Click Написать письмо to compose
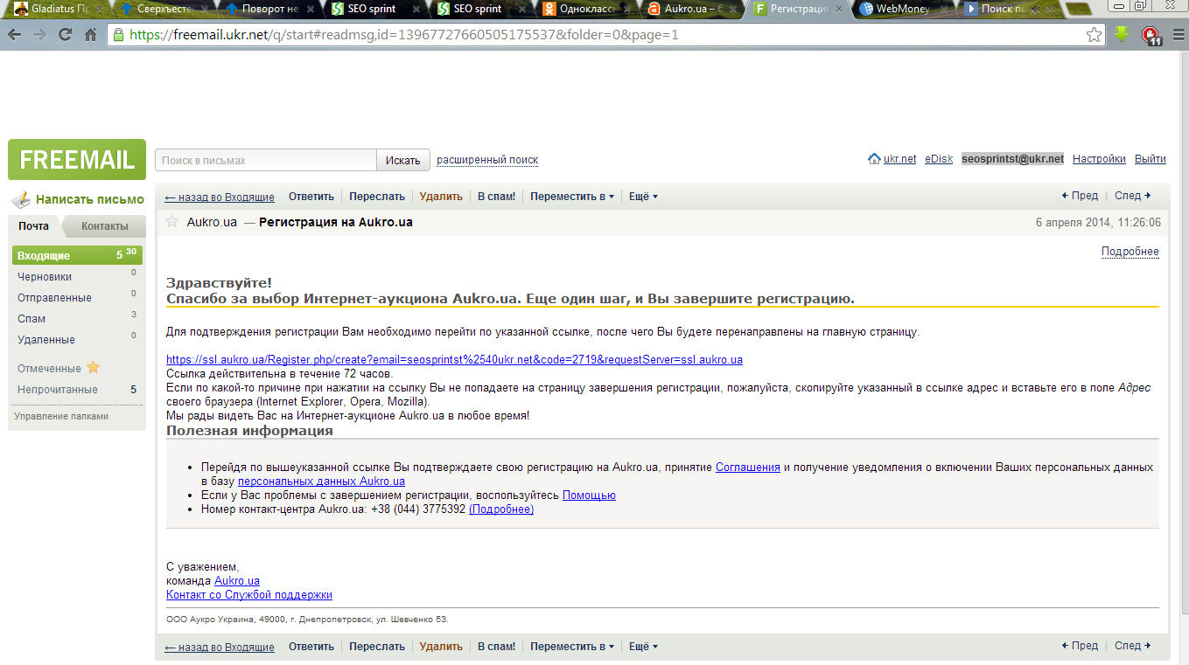1189x665 pixels. point(90,199)
